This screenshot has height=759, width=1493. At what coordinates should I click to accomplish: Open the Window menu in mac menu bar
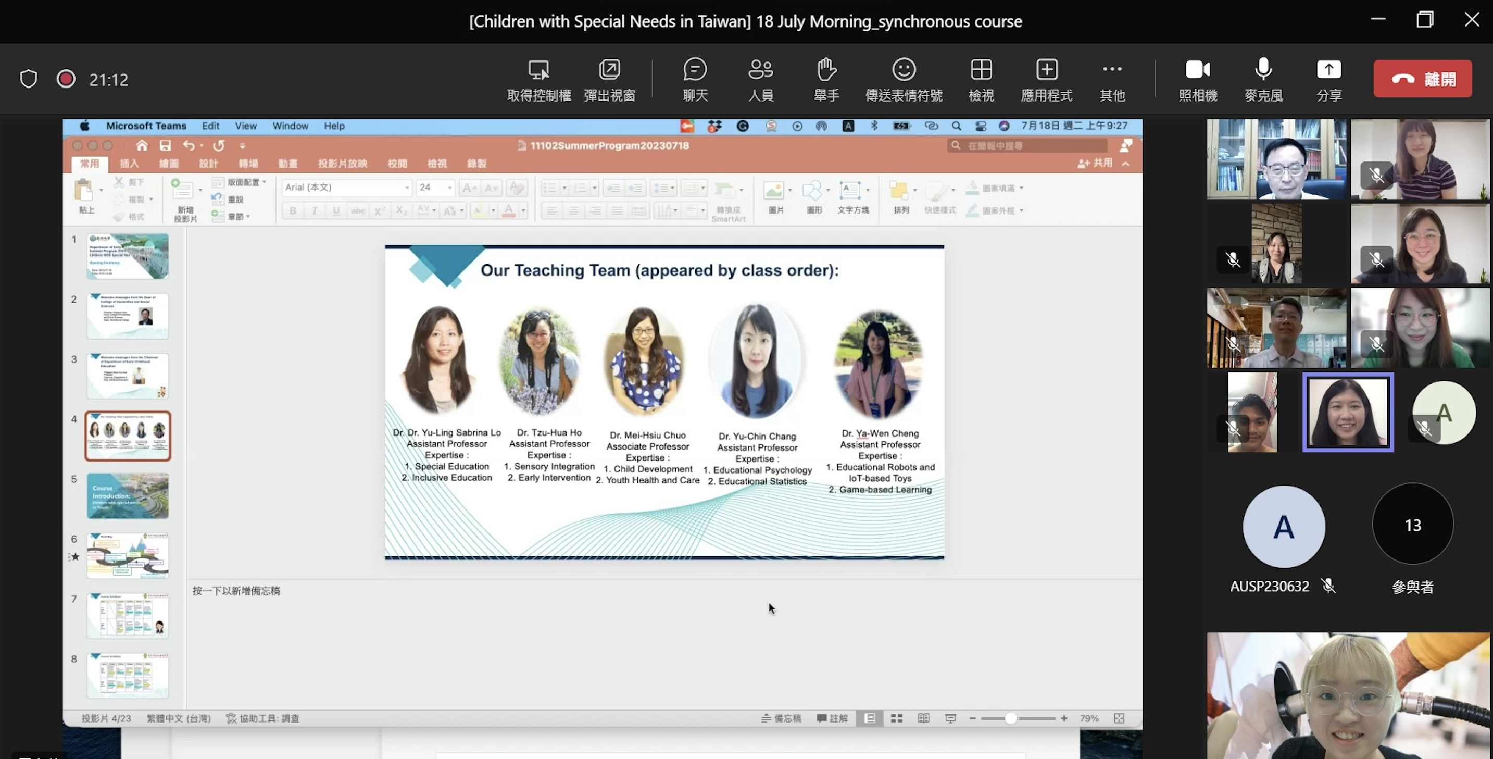pyautogui.click(x=291, y=126)
